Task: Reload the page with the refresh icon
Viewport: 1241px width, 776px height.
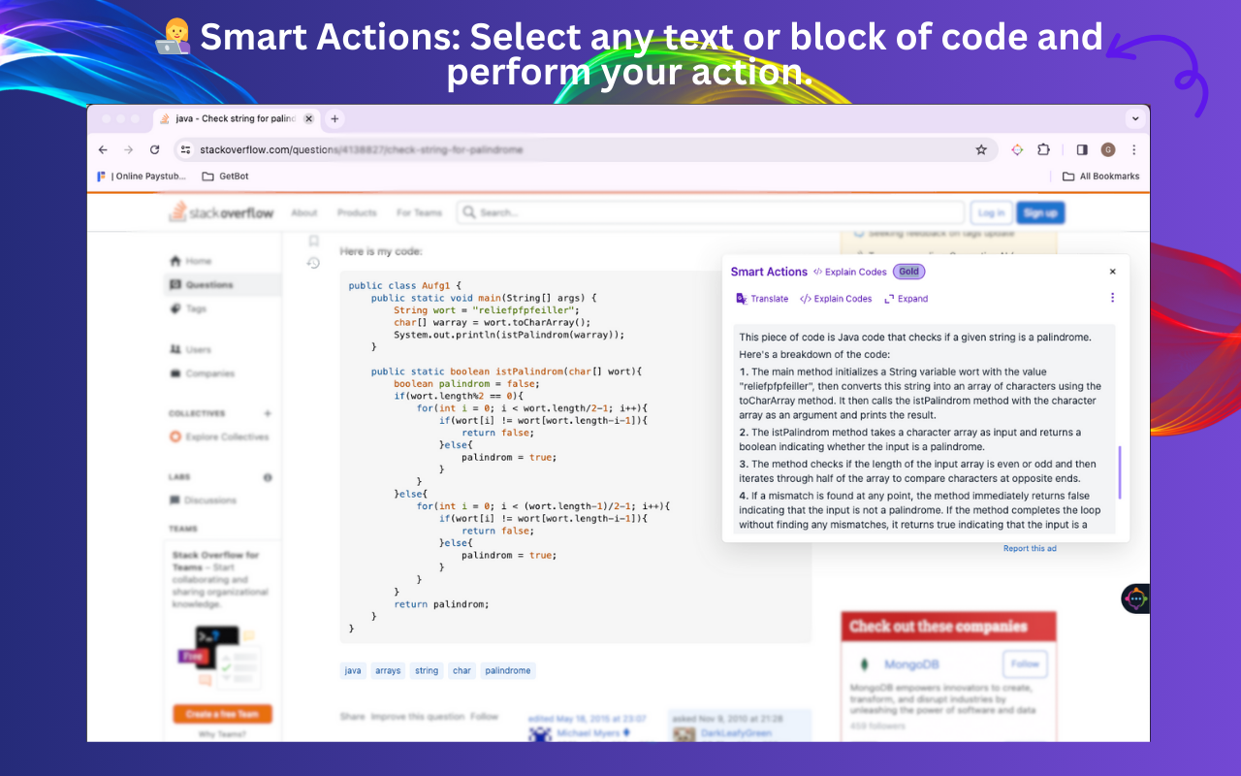Action: pos(154,149)
